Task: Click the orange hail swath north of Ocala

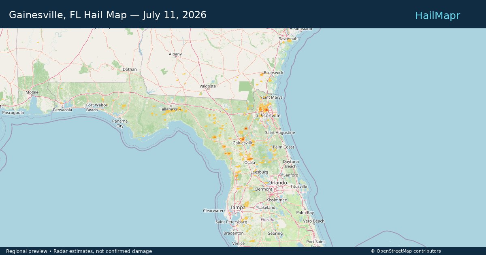Action: click(x=249, y=159)
